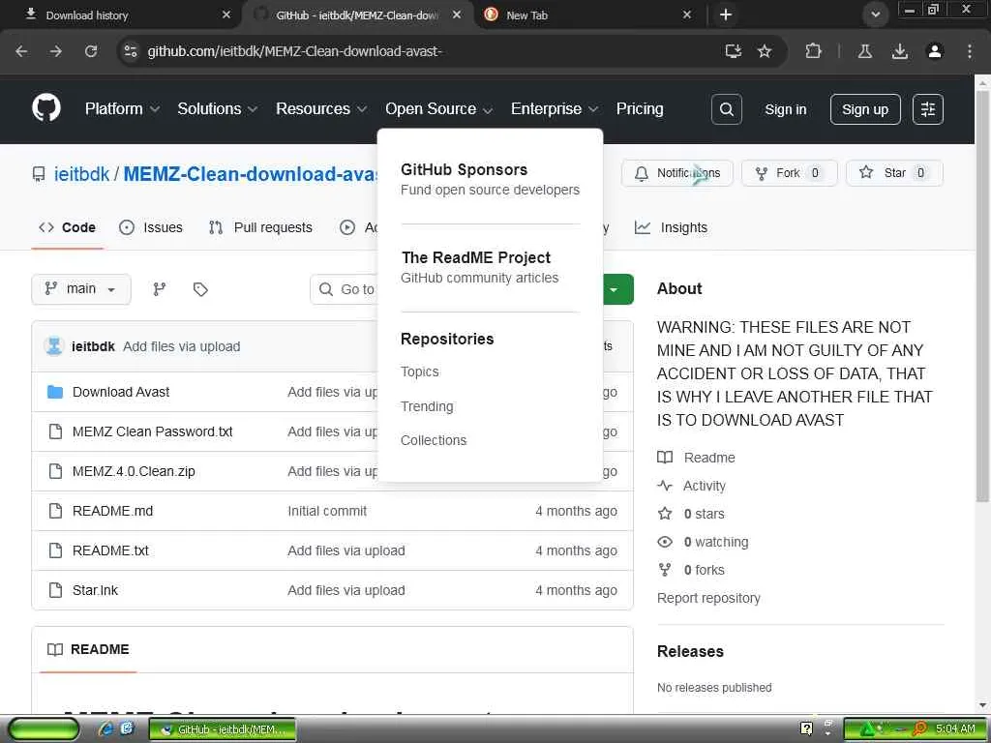Open Trending in Repositories menu

[427, 406]
